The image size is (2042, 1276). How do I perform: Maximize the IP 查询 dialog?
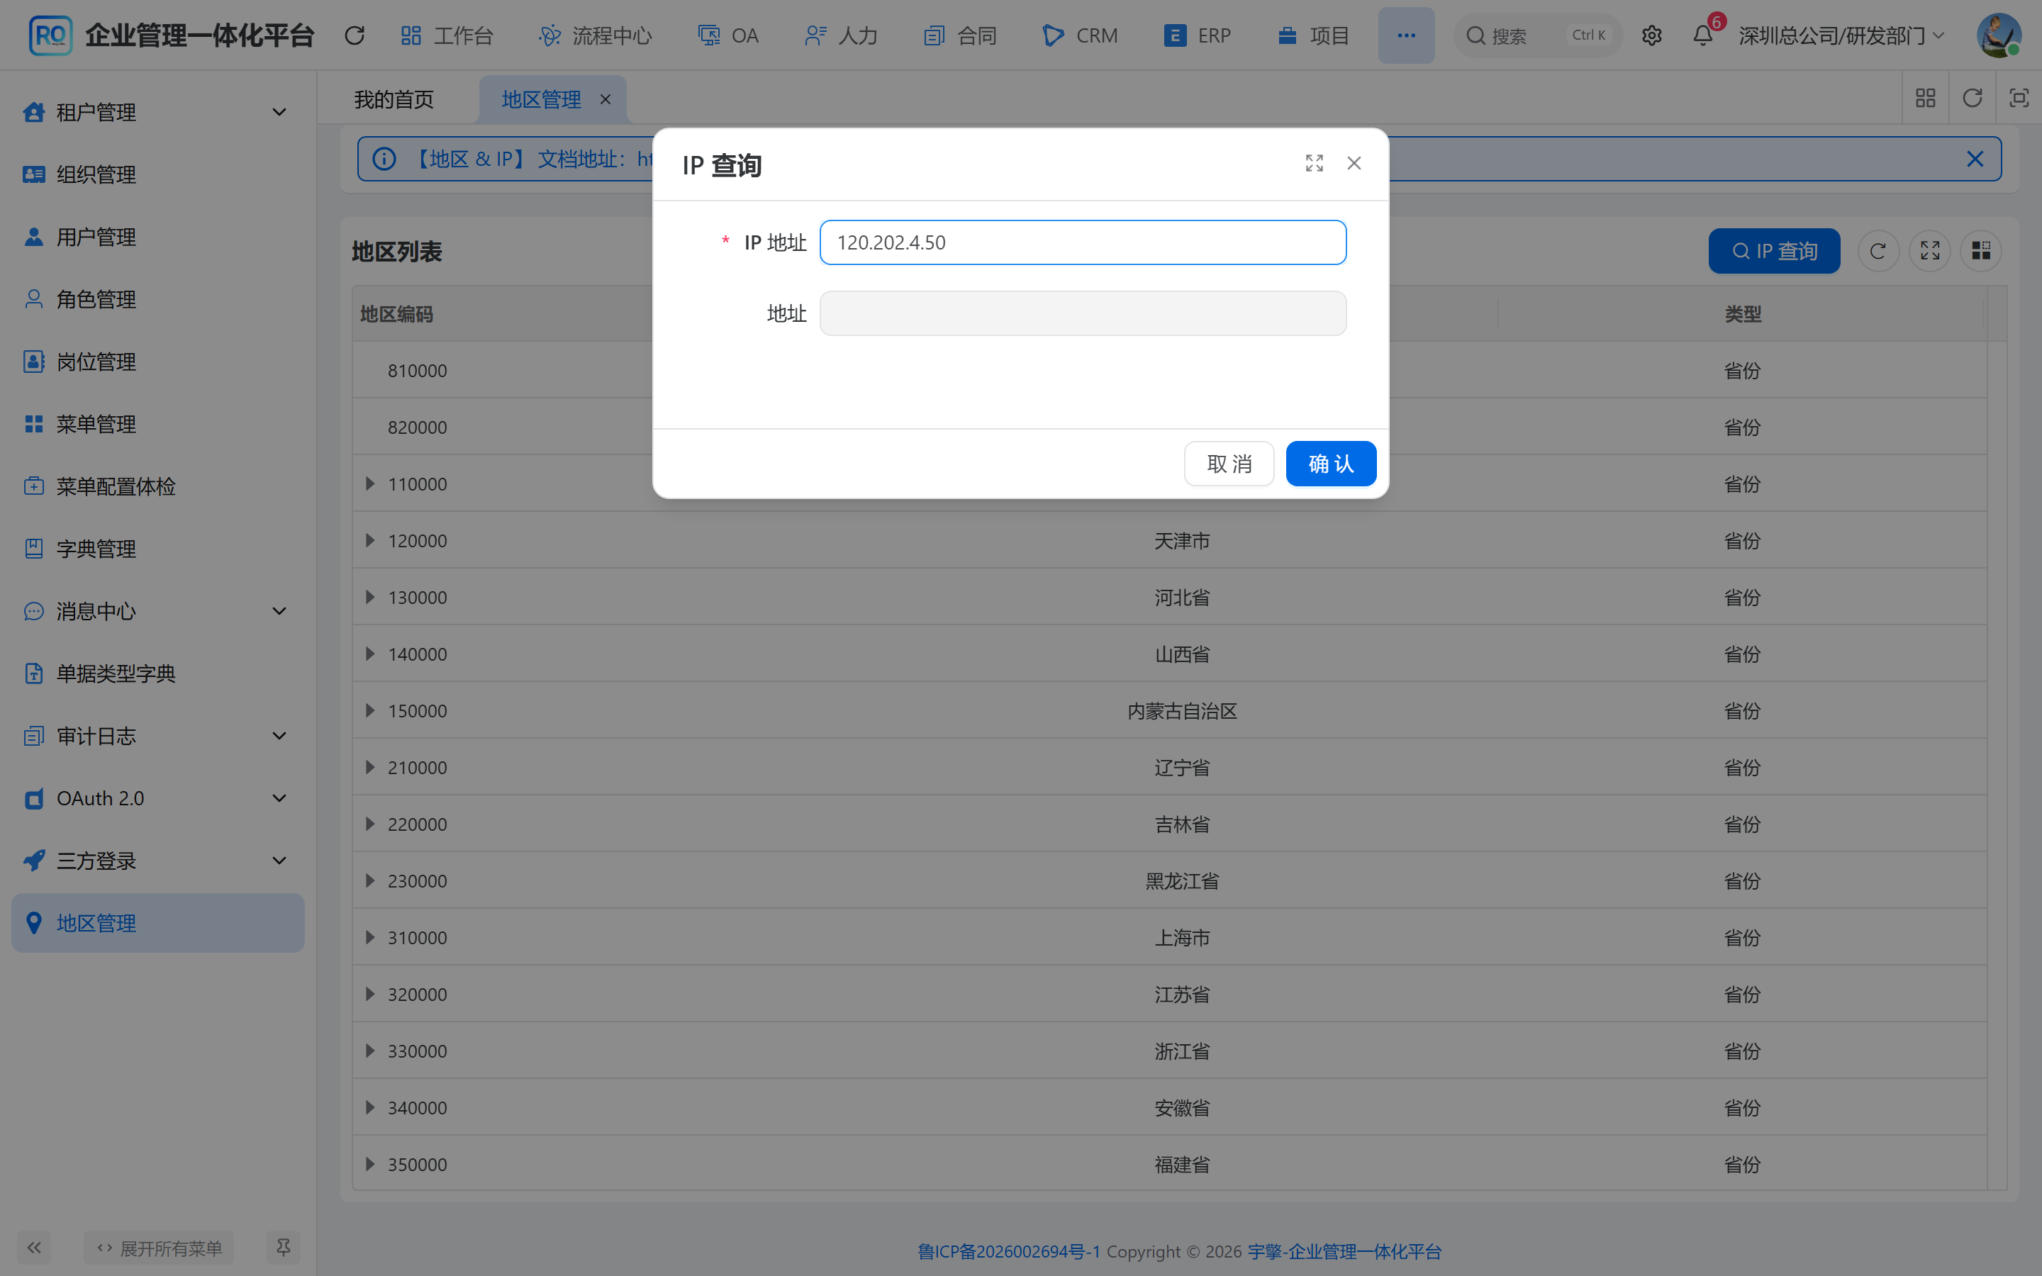1314,163
